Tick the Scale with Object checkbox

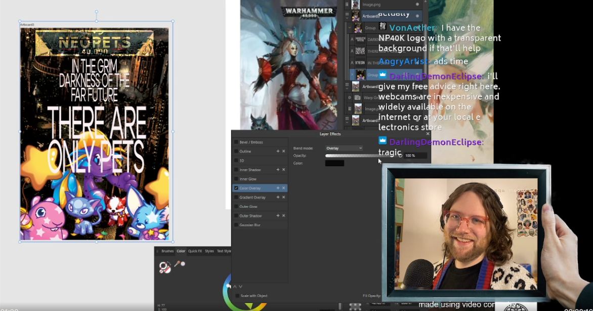click(x=237, y=296)
